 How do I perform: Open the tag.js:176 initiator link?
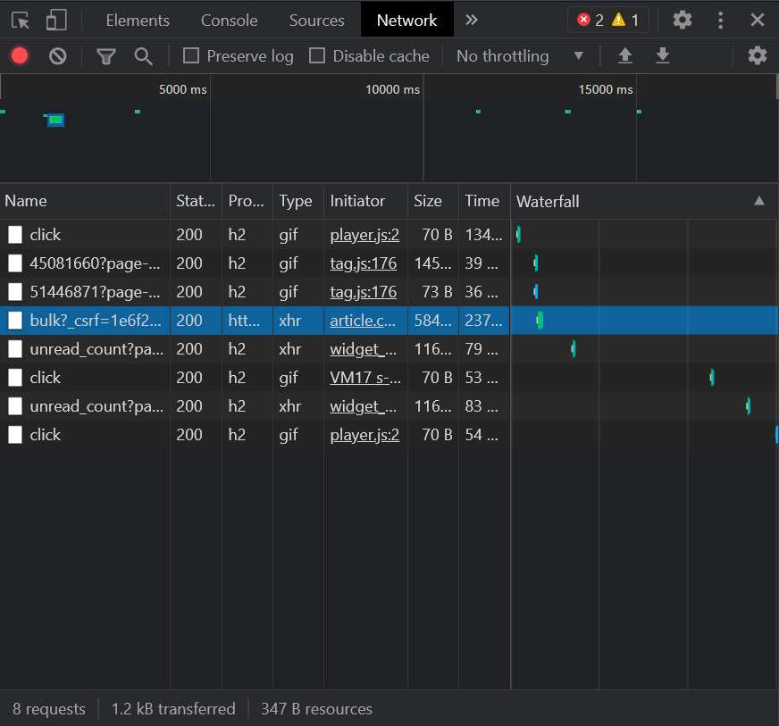click(363, 263)
